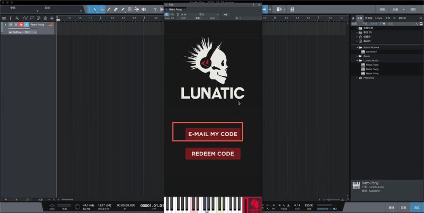Toggle record arm on Retro Pong track
Viewport: 424px width, 213px height.
click(21, 25)
